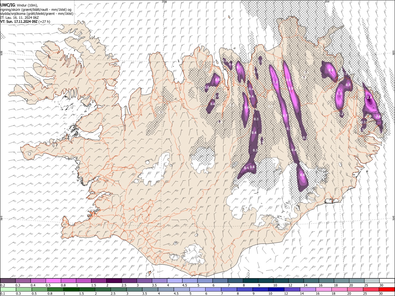
Task: Pick the purple 12–14 rain scale swatch
Action: tap(292, 290)
